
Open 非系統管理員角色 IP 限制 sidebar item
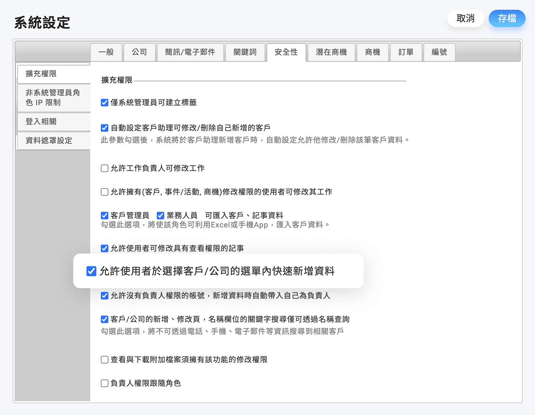click(x=54, y=98)
